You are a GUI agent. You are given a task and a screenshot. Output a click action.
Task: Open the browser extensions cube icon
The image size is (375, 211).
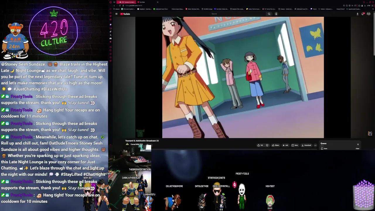click(359, 6)
